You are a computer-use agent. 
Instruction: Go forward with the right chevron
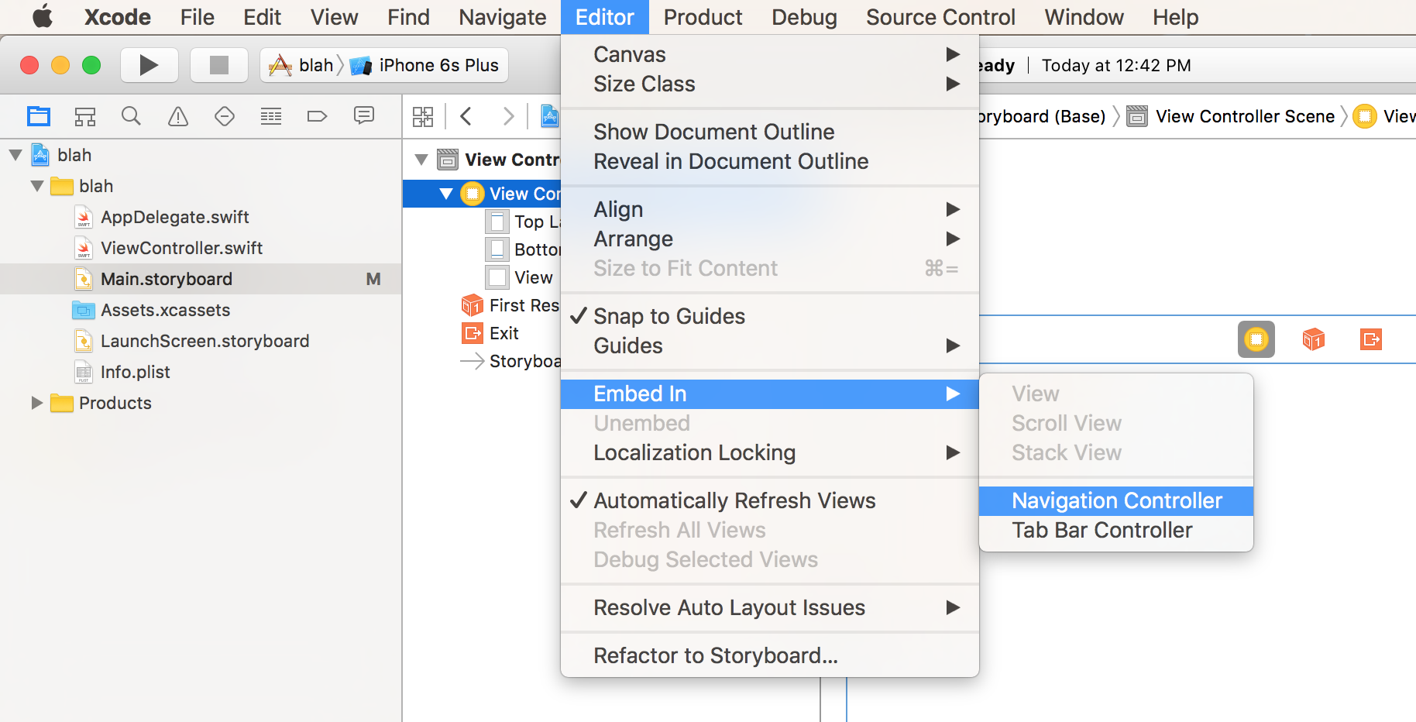(508, 116)
